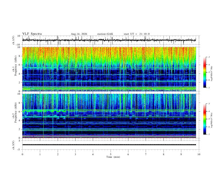Click the 7 minute tick on time axis

(146, 154)
